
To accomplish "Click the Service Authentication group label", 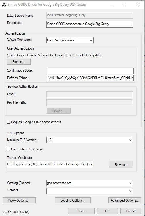I will [x=23, y=87].
